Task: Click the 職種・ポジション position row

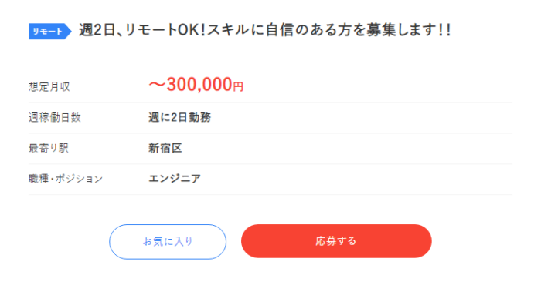Action: point(270,180)
